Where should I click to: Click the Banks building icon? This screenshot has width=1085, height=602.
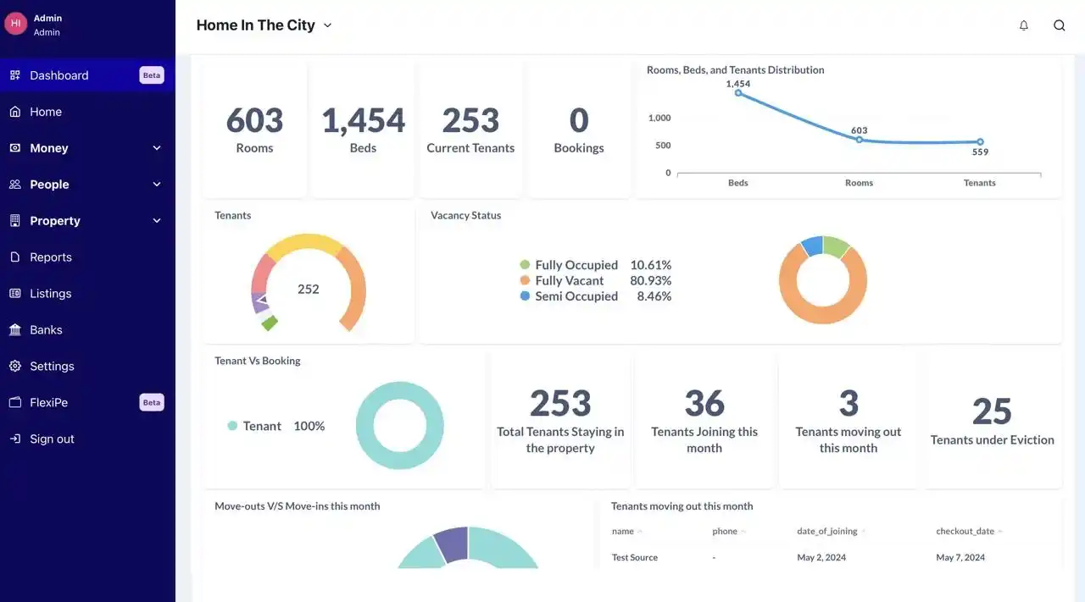pyautogui.click(x=15, y=330)
